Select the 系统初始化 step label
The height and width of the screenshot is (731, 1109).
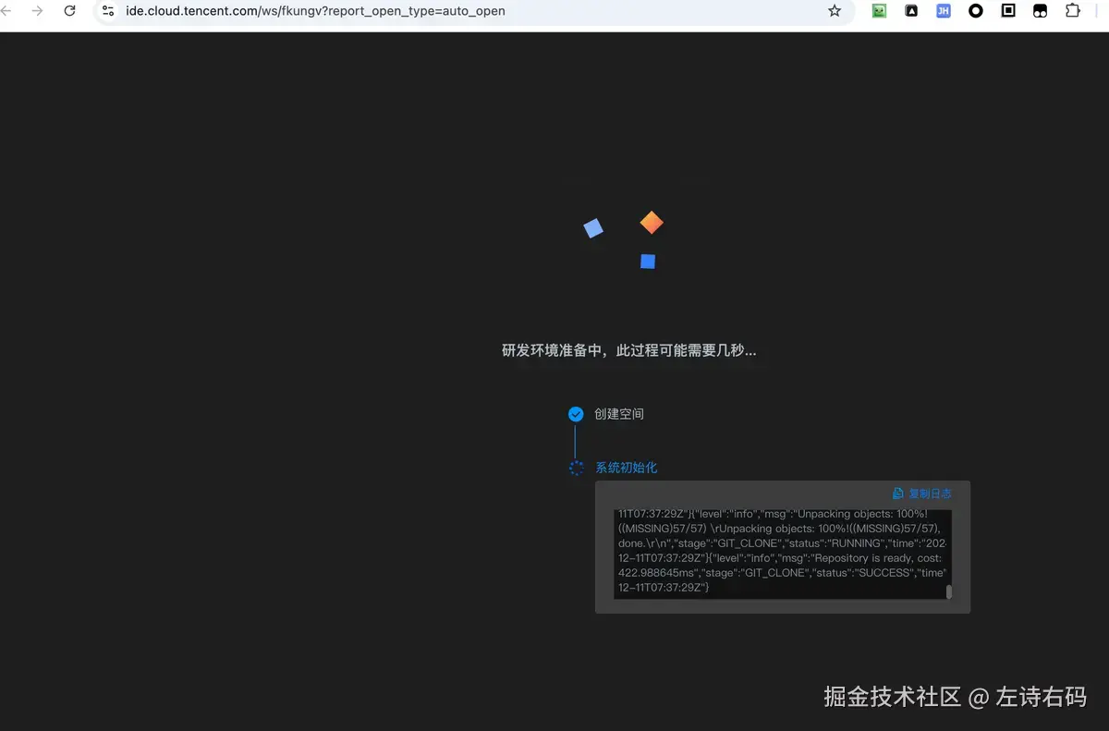tap(626, 468)
